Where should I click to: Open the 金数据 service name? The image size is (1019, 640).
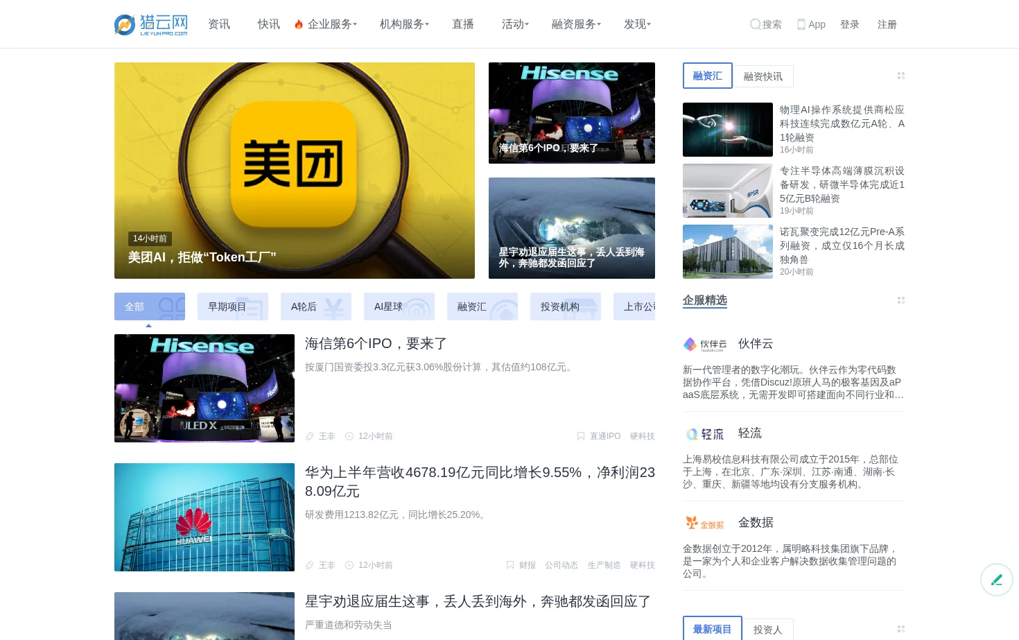756,523
